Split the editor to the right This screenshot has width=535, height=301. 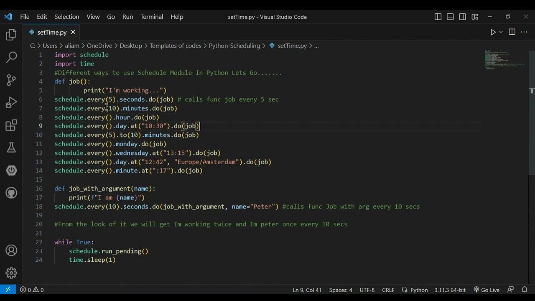coord(512,32)
